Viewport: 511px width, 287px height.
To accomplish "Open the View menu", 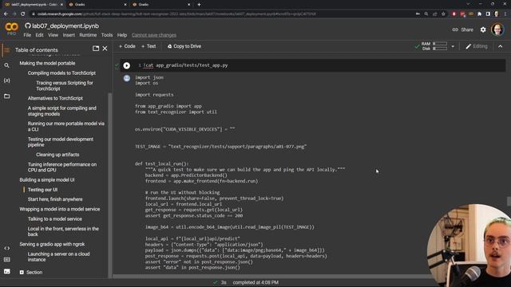I will pos(53,35).
